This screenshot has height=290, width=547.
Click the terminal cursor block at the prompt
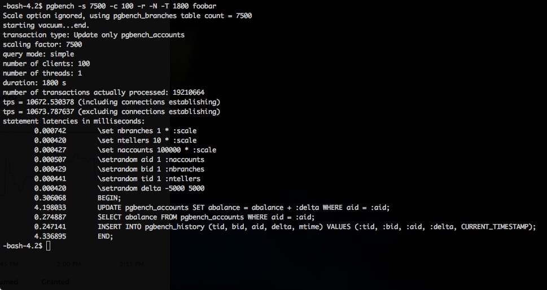click(48, 246)
